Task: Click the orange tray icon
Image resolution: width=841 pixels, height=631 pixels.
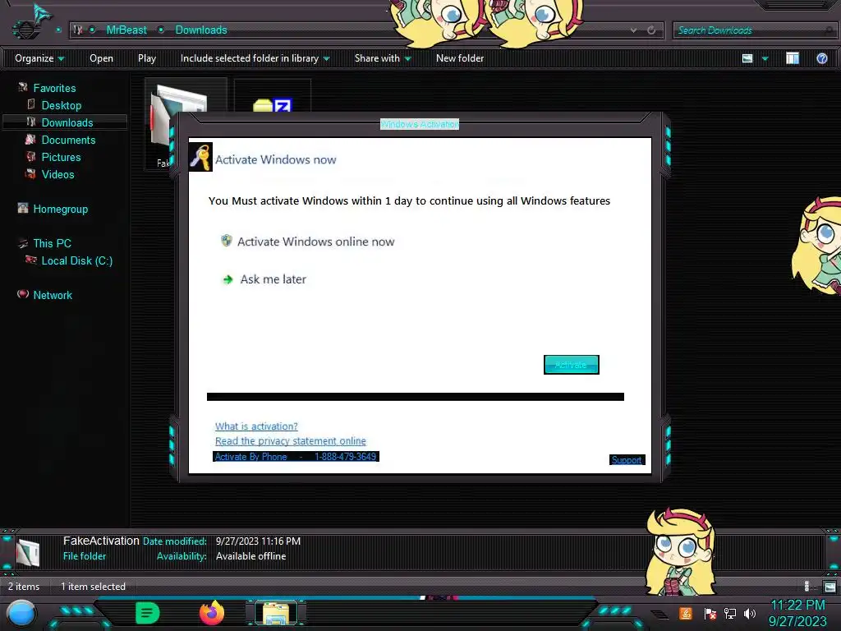Action: point(686,613)
